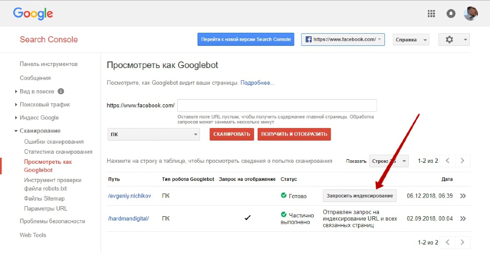The image size is (490, 255).
Task: Open the settings gear menu
Action: tap(454, 40)
